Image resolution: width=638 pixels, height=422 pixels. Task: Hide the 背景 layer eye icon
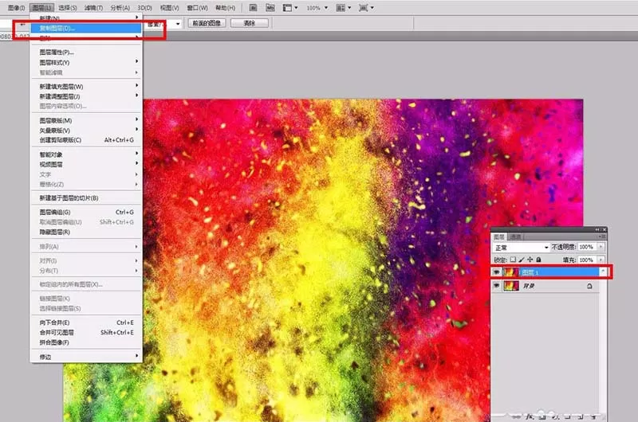[x=496, y=286]
